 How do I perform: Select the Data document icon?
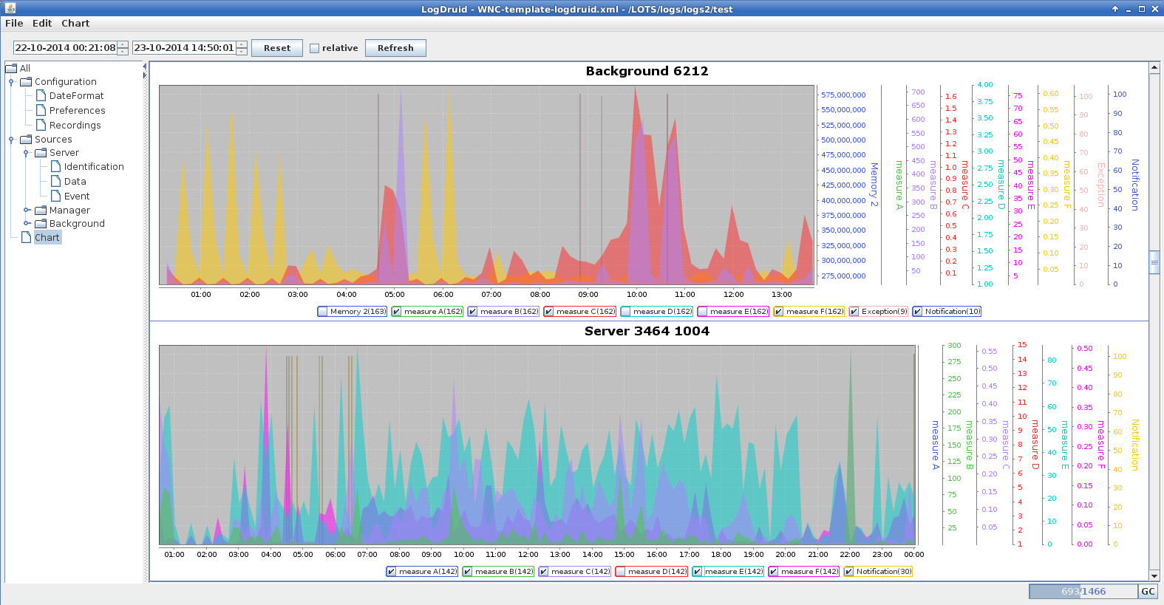click(x=55, y=182)
